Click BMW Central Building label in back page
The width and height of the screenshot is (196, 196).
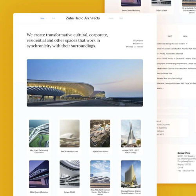coord(131,10)
